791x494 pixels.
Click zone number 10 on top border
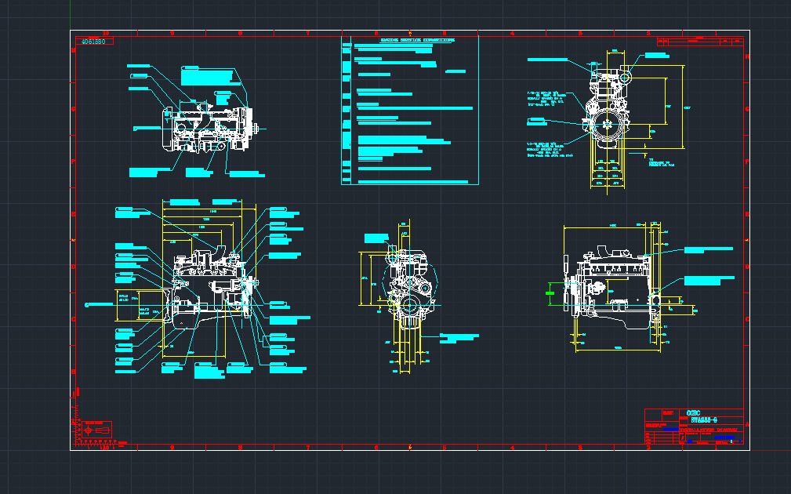[105, 33]
